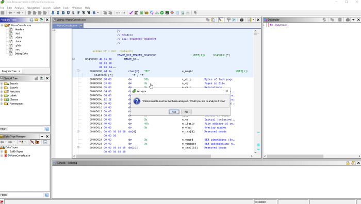Click the Symbol Tree filter field
The width and height of the screenshot is (361, 204).
click(26, 129)
